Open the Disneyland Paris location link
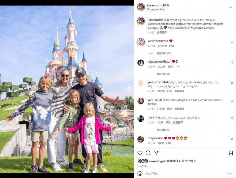Screen dimensions: 236x178 pos(156,9)
